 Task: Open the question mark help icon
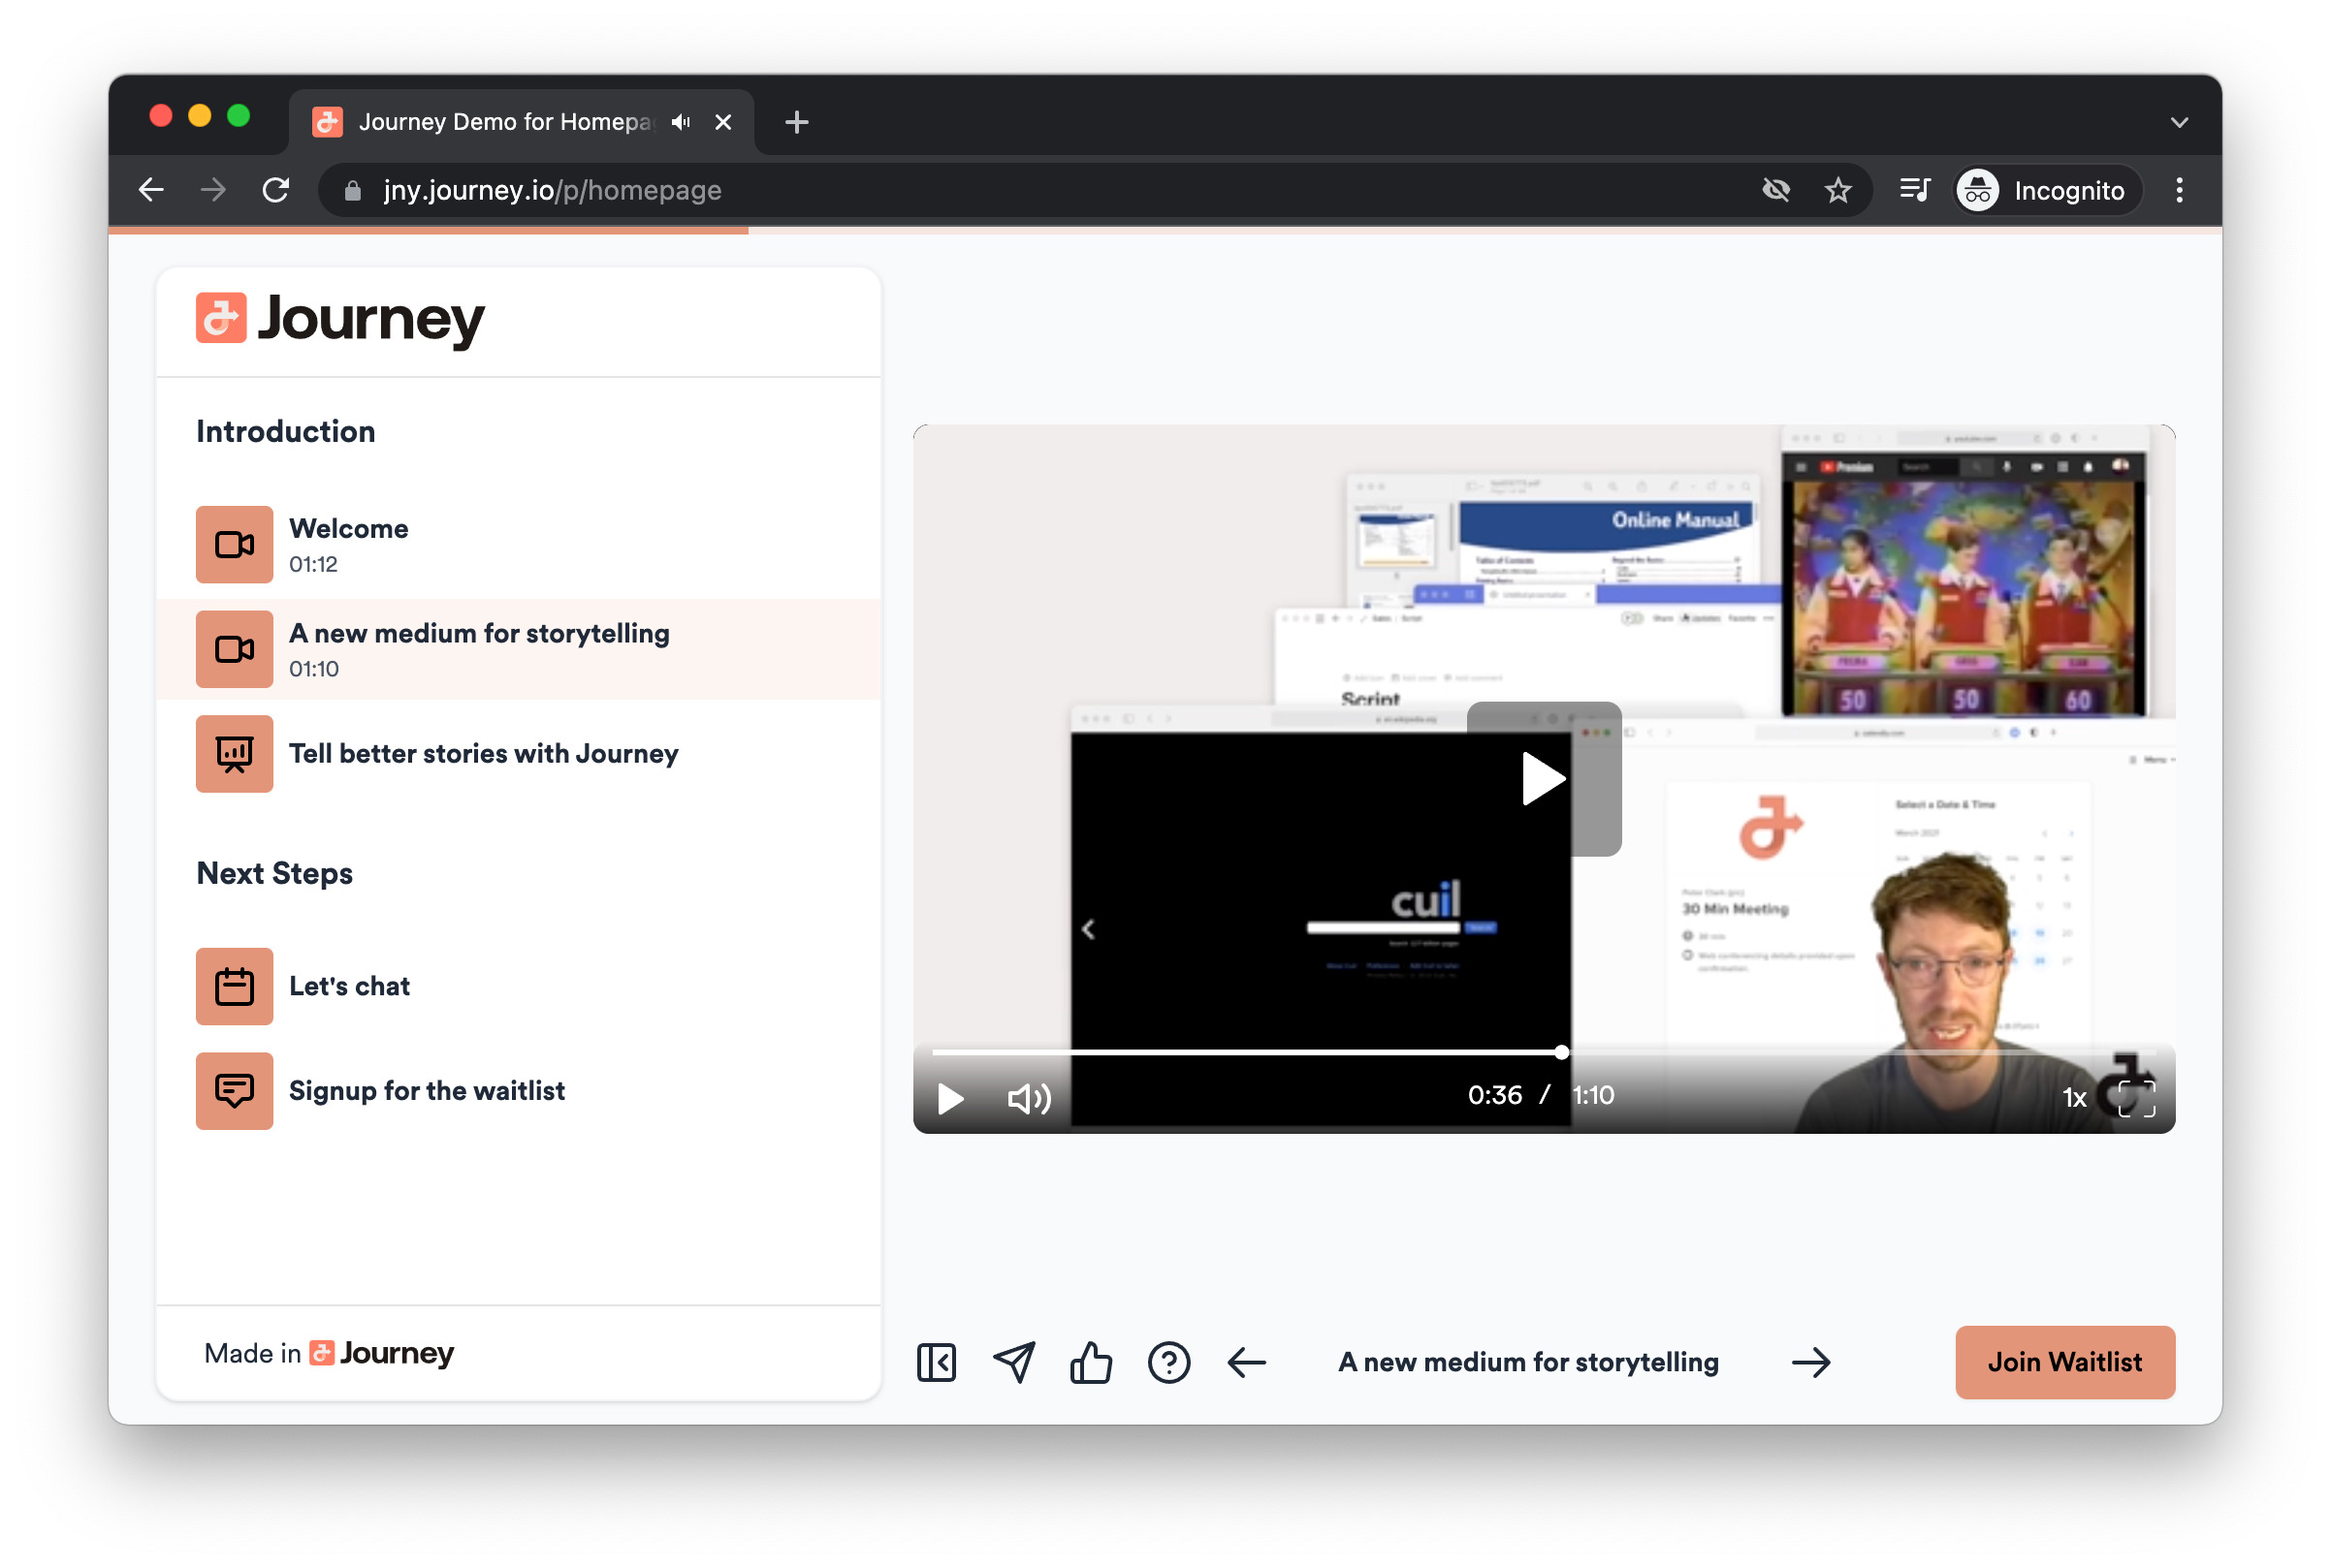[1168, 1363]
